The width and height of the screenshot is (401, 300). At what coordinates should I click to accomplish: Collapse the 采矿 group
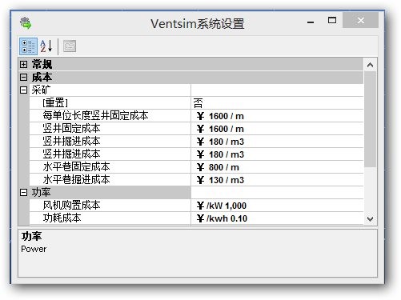(23, 90)
